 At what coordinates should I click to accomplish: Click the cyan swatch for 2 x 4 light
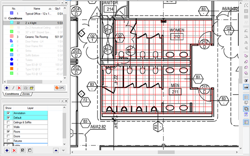(12, 23)
